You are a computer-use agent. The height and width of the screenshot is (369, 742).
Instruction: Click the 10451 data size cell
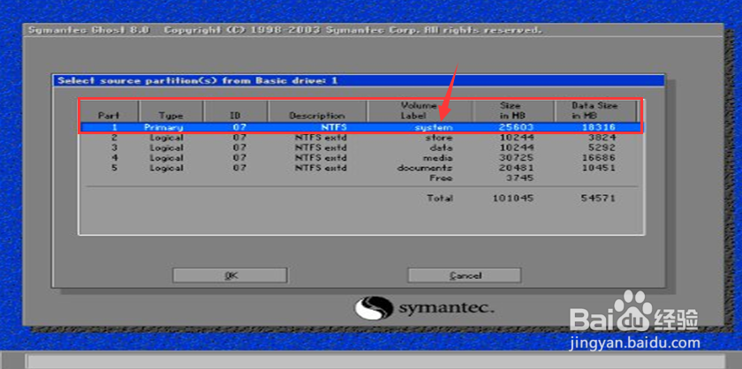[599, 168]
